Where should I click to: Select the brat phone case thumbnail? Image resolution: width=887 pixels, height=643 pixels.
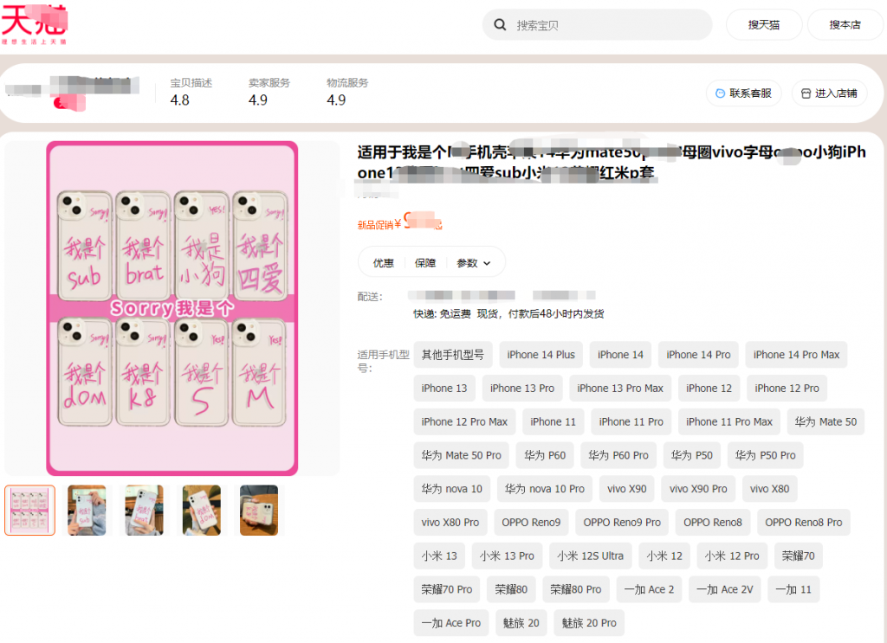click(x=145, y=511)
